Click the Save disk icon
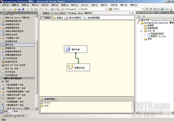 pyautogui.click(x=19, y=9)
